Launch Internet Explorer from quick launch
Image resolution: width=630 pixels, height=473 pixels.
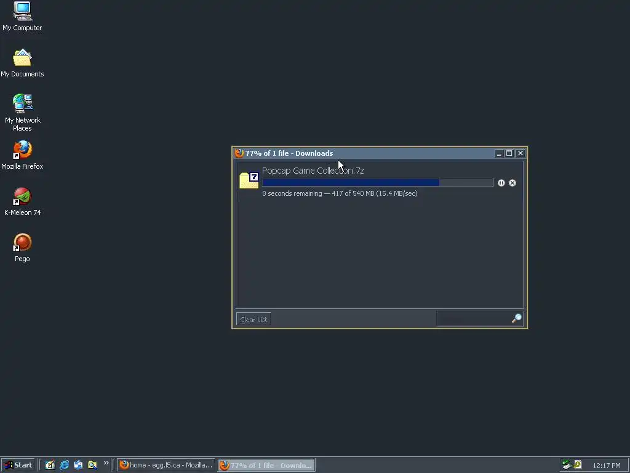click(64, 465)
